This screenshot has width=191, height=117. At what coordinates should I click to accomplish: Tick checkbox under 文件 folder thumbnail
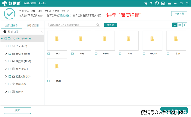(120, 53)
